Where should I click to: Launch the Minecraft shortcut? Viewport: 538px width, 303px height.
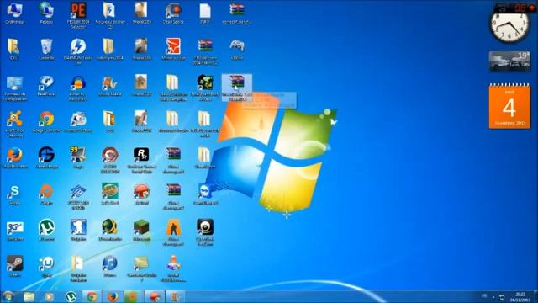pyautogui.click(x=141, y=230)
